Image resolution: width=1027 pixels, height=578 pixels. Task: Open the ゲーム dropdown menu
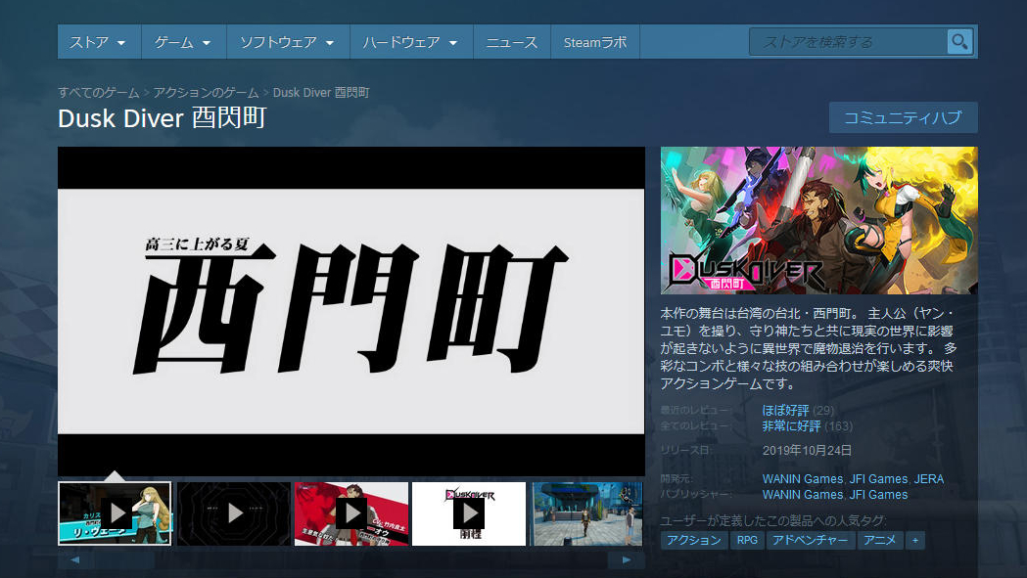click(183, 42)
